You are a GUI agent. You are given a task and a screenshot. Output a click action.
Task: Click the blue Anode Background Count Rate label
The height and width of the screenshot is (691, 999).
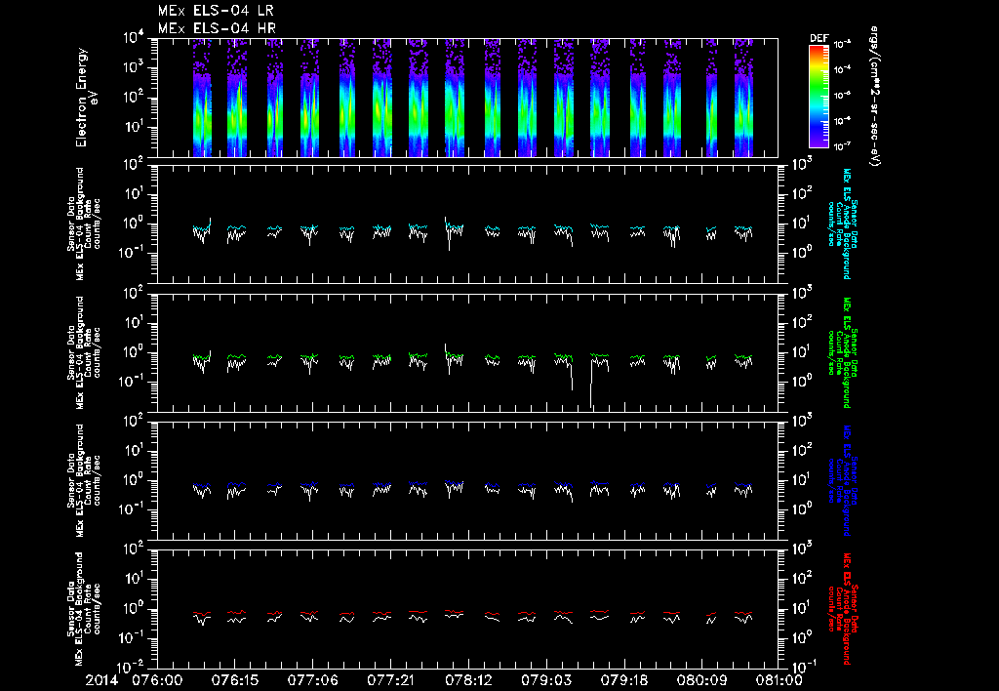pyautogui.click(x=842, y=480)
